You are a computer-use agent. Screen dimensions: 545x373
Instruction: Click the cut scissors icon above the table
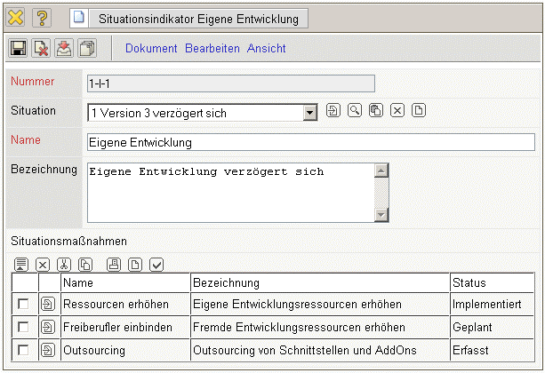click(63, 264)
